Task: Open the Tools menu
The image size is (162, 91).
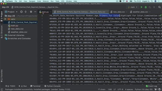Action: coord(57,1)
